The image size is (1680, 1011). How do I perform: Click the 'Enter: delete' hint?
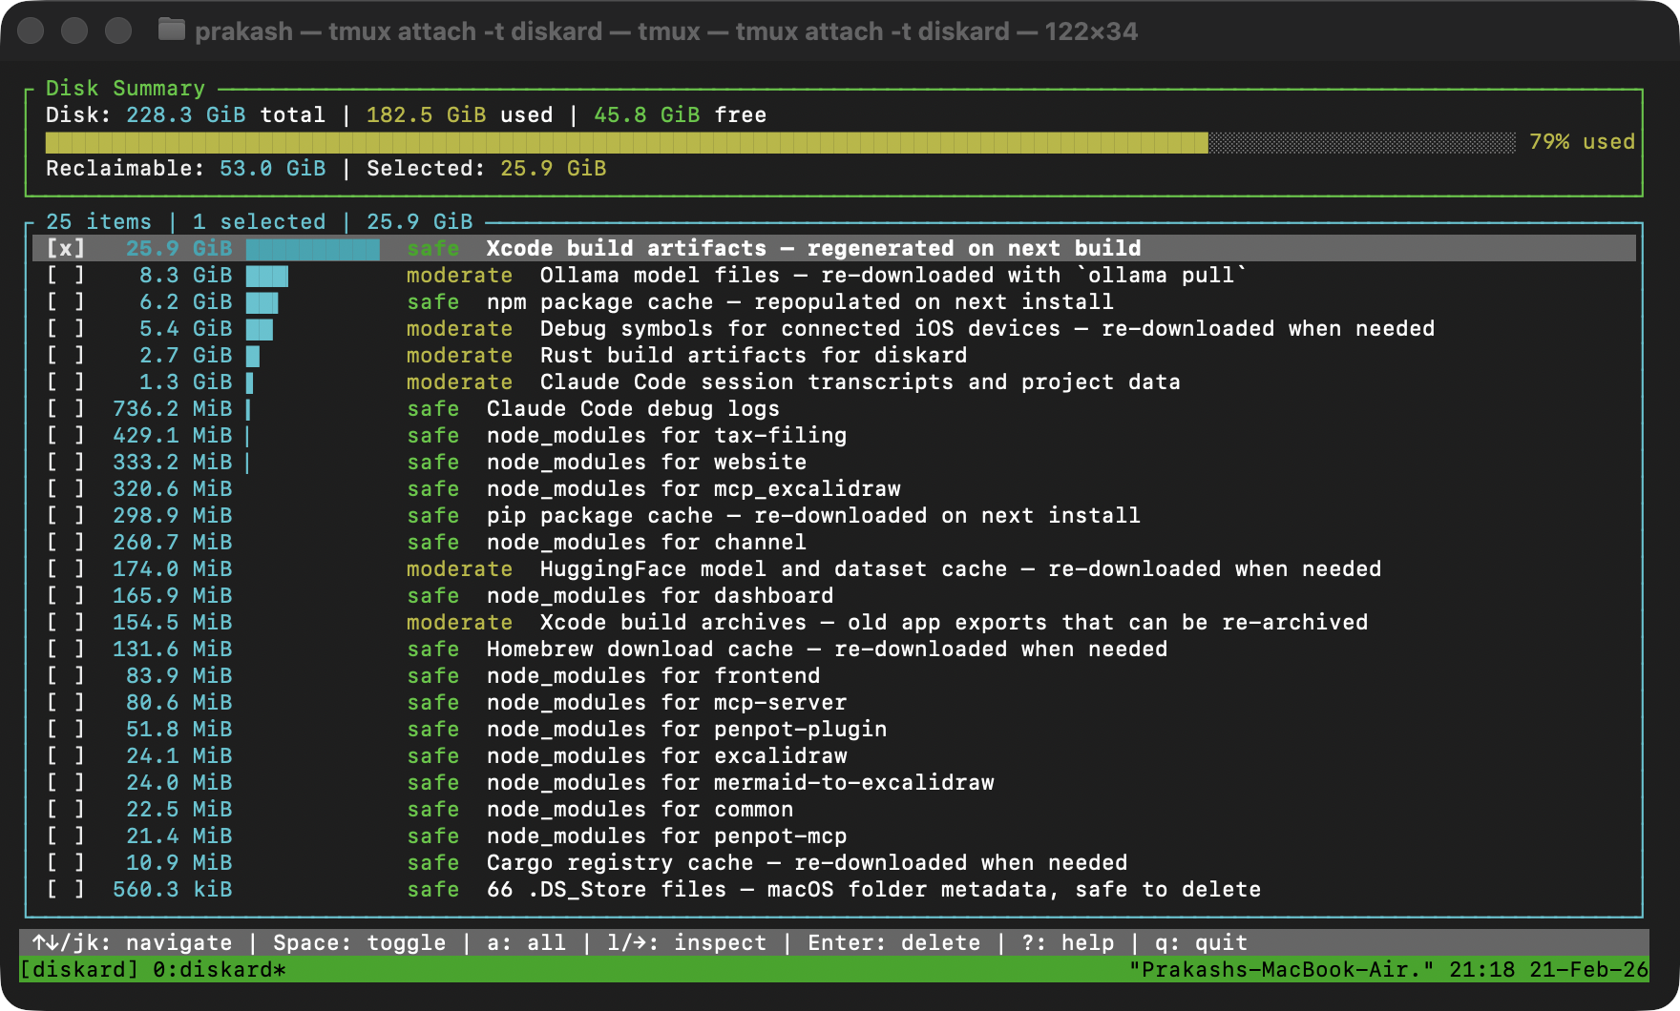[894, 942]
